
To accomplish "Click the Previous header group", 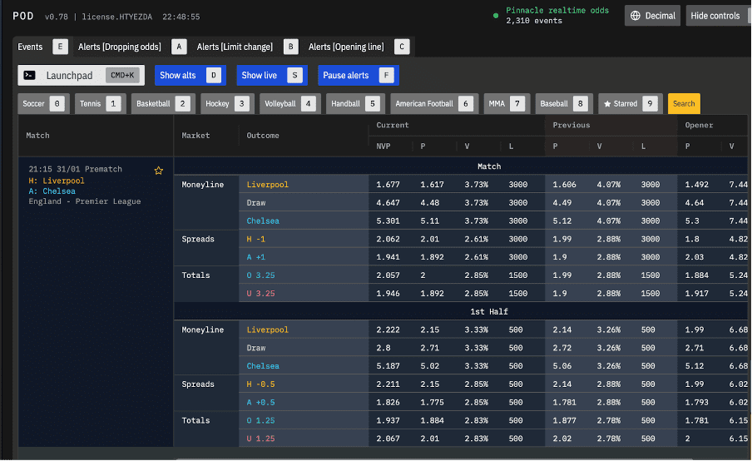I will tap(571, 125).
